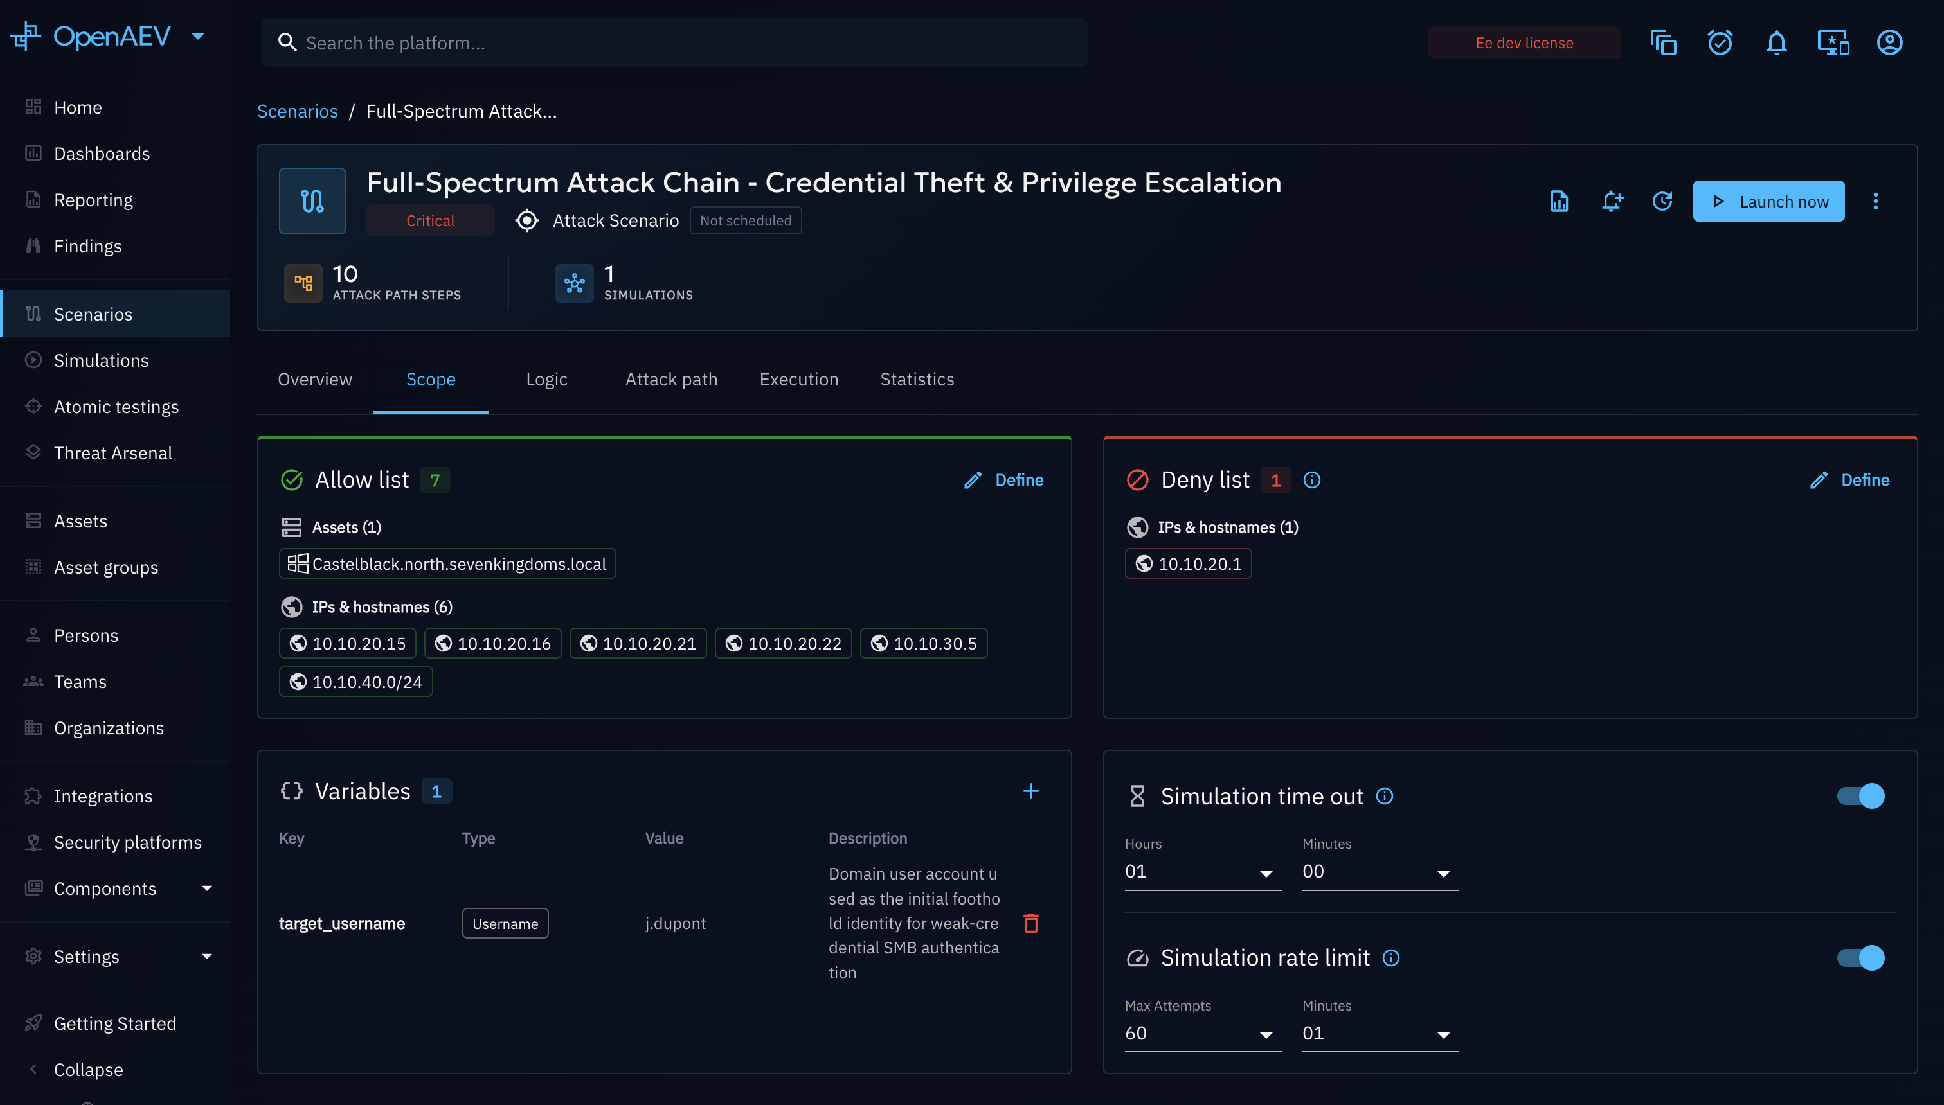Switch to the Attack path tab
The height and width of the screenshot is (1105, 1944).
[671, 378]
